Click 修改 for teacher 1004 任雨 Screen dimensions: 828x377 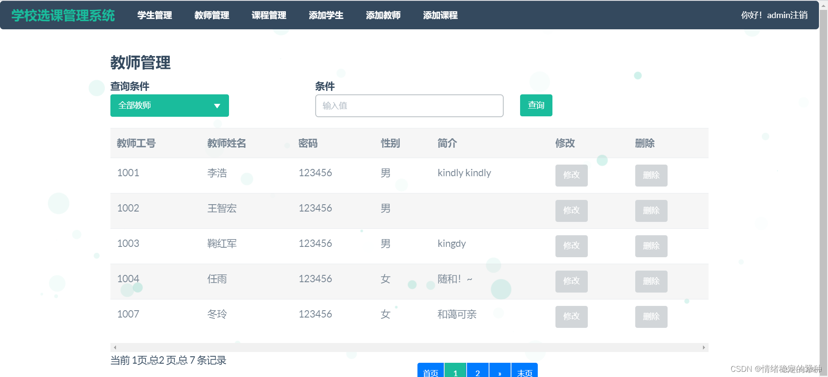click(x=571, y=281)
